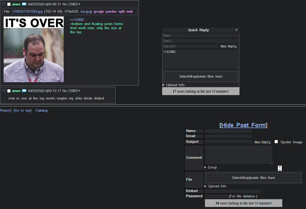Click Hide Post Form link
Viewport: 306px width, 209px height.
point(243,125)
